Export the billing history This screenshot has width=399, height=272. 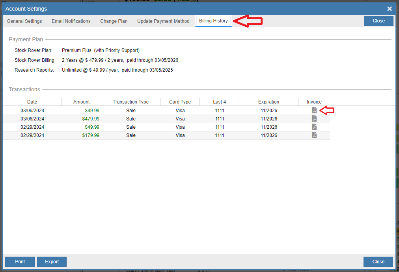(52, 261)
